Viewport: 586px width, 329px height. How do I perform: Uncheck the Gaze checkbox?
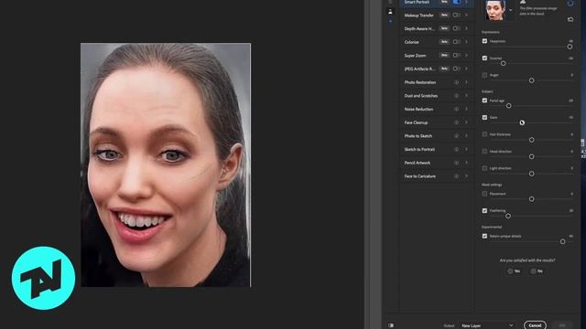point(484,117)
